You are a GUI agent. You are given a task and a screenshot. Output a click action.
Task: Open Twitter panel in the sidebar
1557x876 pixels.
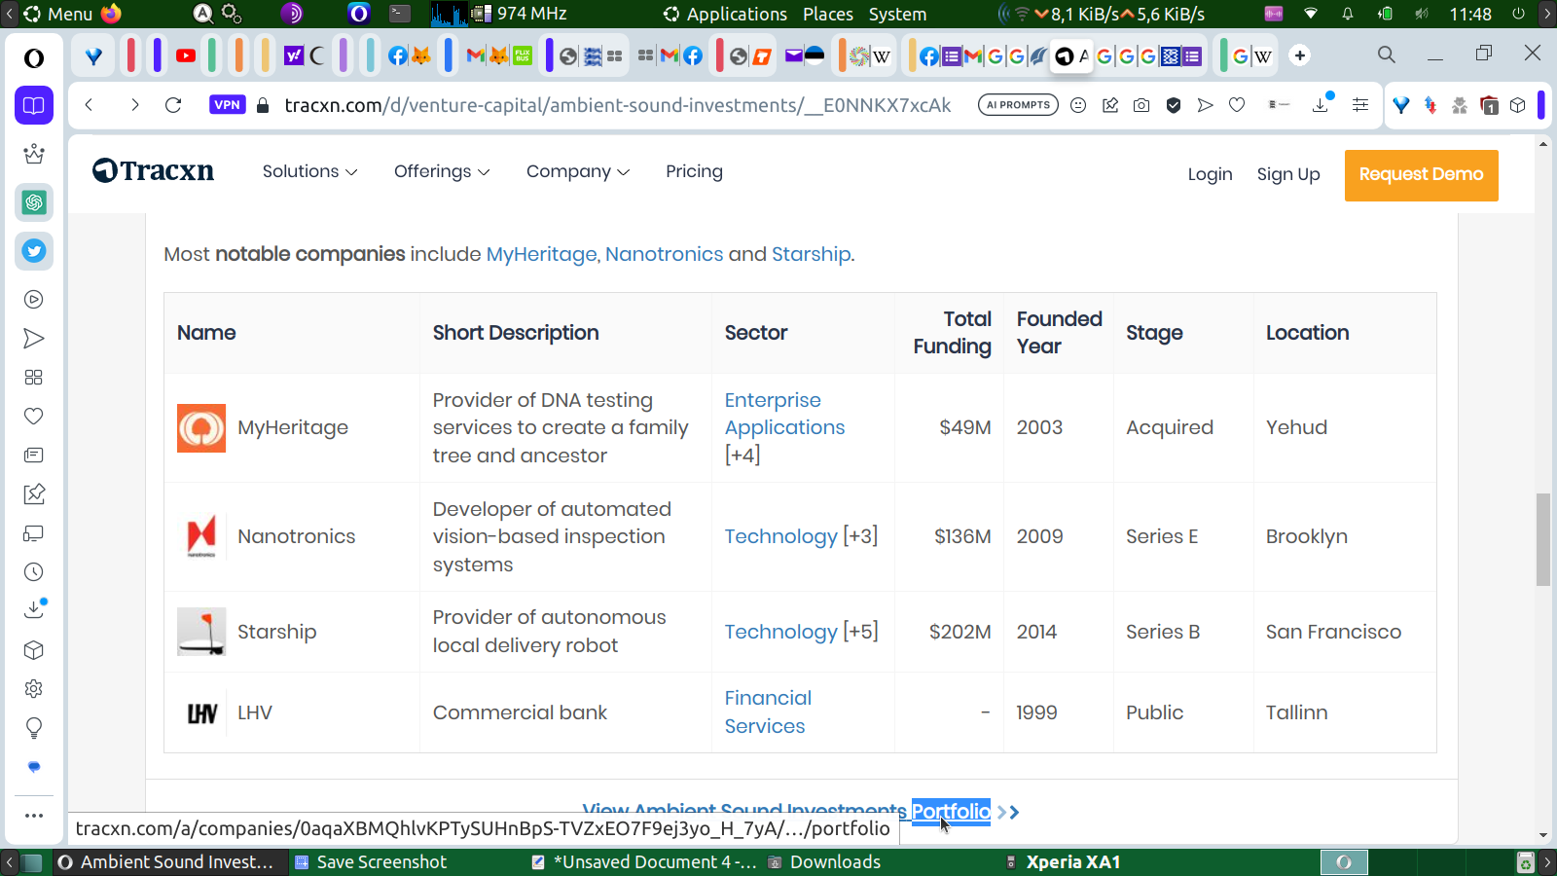[34, 251]
